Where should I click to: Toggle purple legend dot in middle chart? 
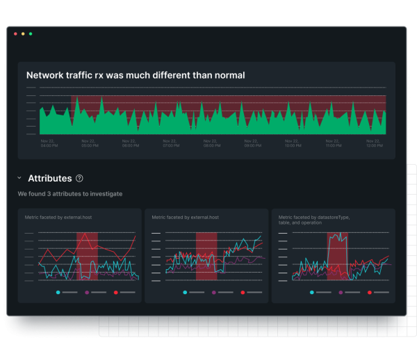tap(214, 293)
